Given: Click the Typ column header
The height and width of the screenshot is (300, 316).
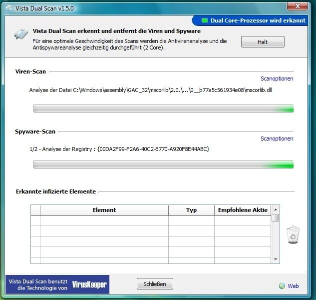Looking at the screenshot, I should [x=191, y=210].
